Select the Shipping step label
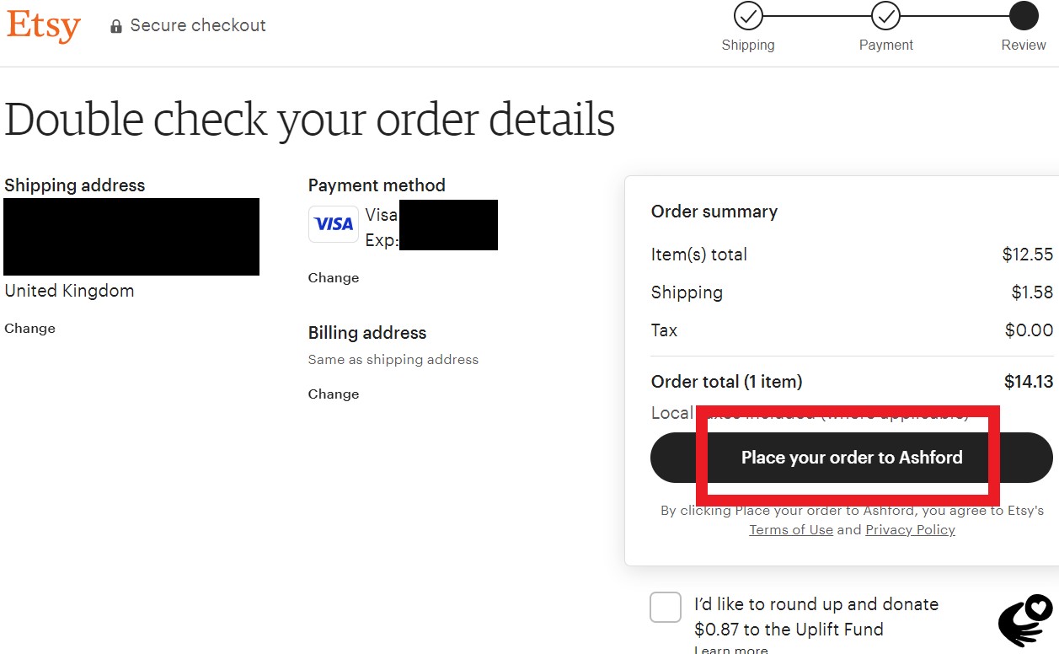Image resolution: width=1059 pixels, height=654 pixels. [747, 45]
